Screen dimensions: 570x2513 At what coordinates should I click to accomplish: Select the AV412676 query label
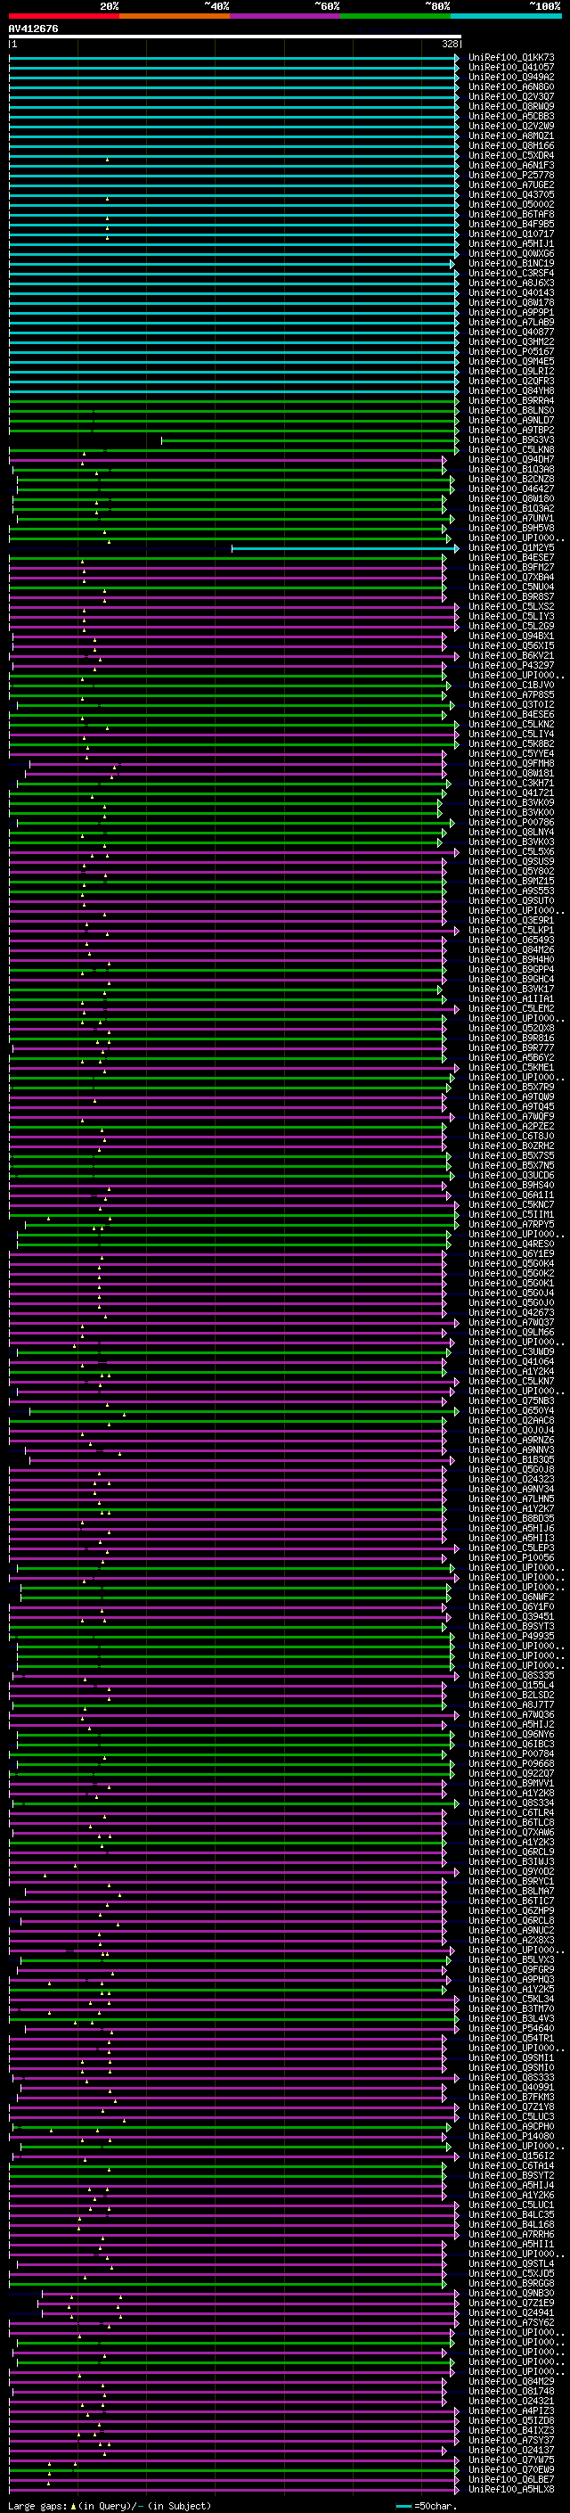coord(33,29)
